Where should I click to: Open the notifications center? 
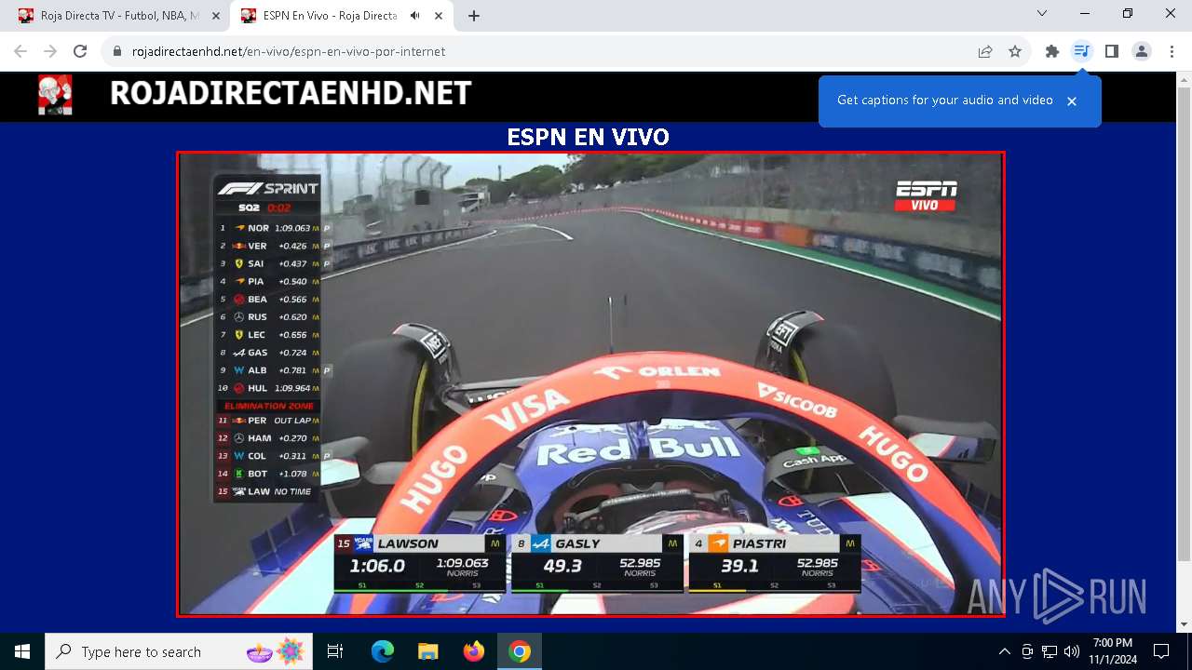pyautogui.click(x=1161, y=651)
